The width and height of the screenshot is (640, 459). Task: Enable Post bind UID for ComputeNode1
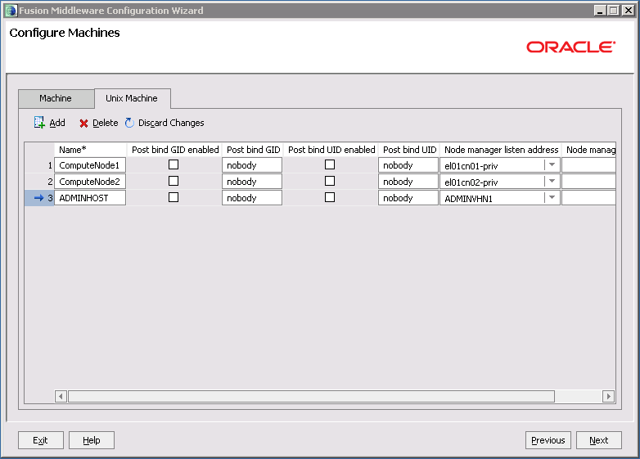pos(330,164)
